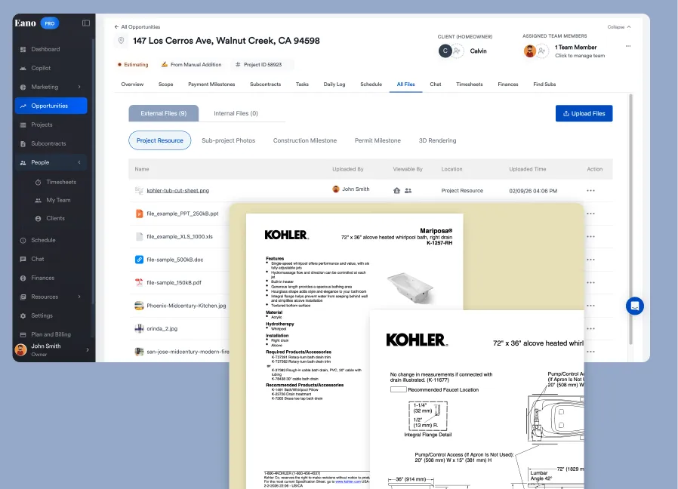Switch to the Subcontracts tab

coord(266,85)
